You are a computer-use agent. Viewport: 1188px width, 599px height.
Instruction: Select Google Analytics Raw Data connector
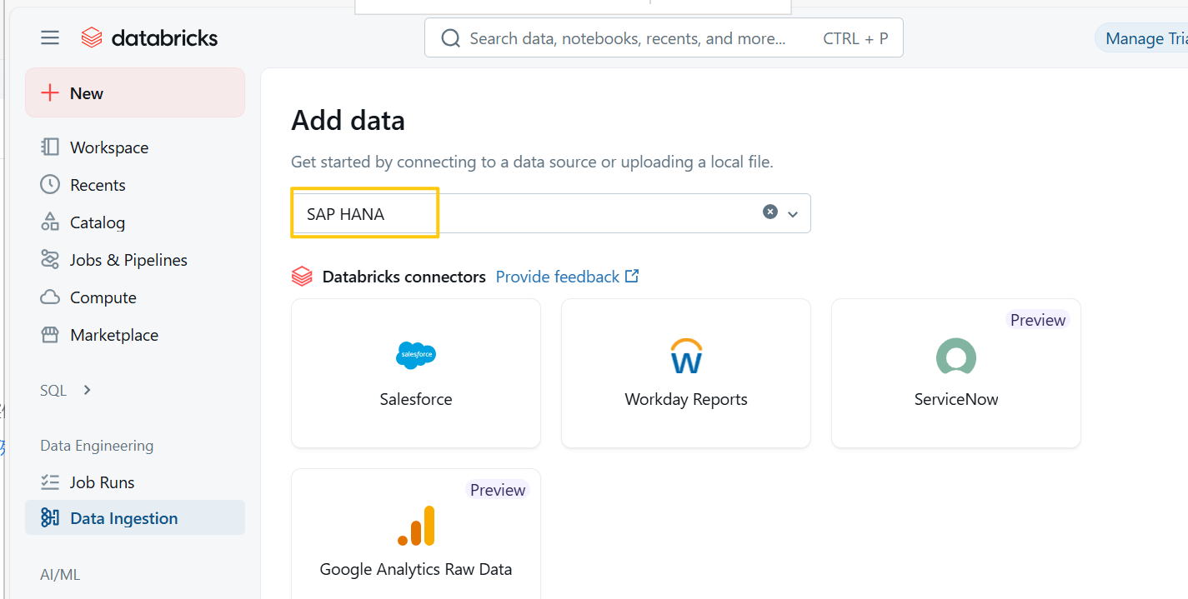[x=416, y=534]
